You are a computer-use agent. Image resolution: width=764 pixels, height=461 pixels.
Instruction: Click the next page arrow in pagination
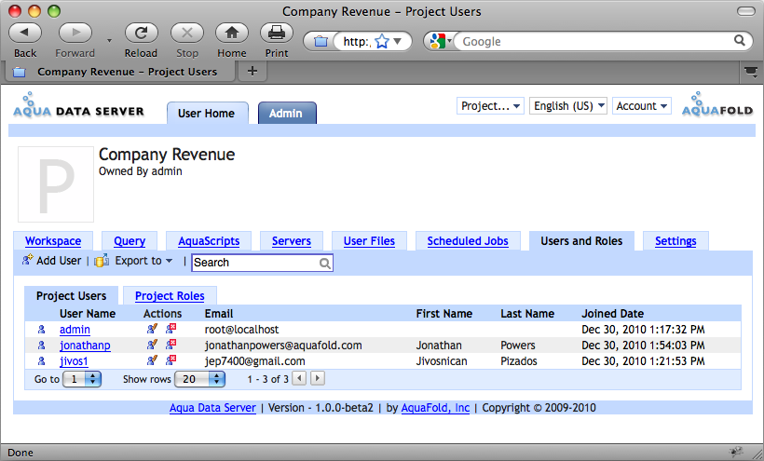[318, 378]
